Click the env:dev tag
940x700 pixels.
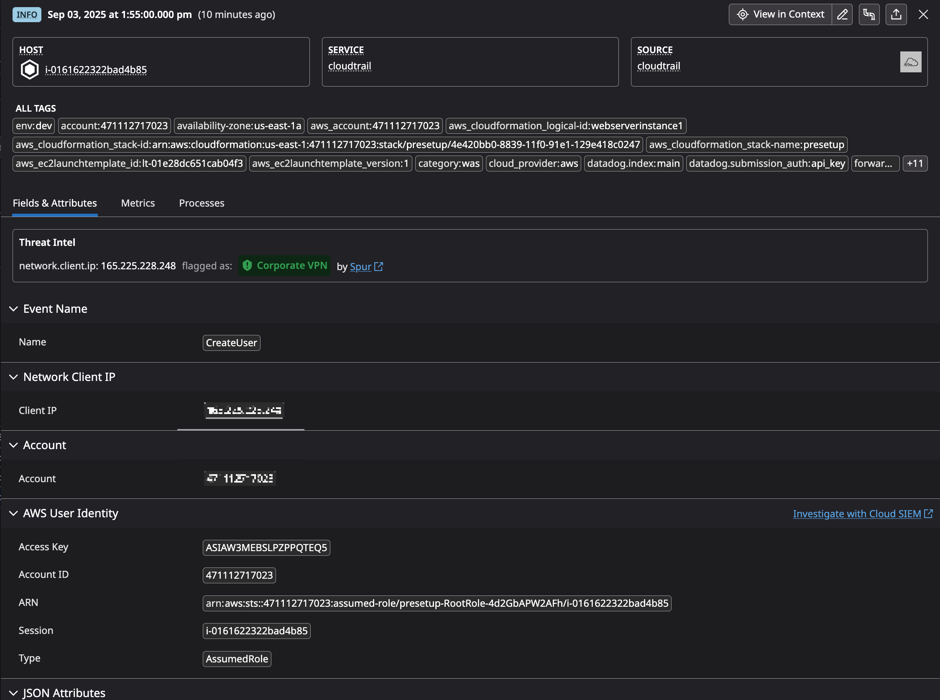pyautogui.click(x=33, y=126)
